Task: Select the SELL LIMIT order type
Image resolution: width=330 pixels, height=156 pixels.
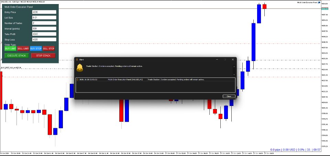Action: tap(23, 48)
